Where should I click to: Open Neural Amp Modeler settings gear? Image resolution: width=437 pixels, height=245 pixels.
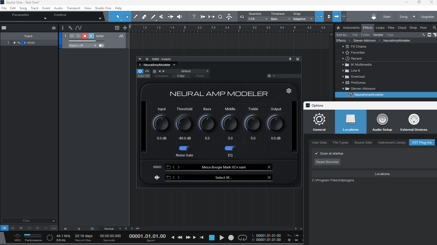click(x=289, y=91)
